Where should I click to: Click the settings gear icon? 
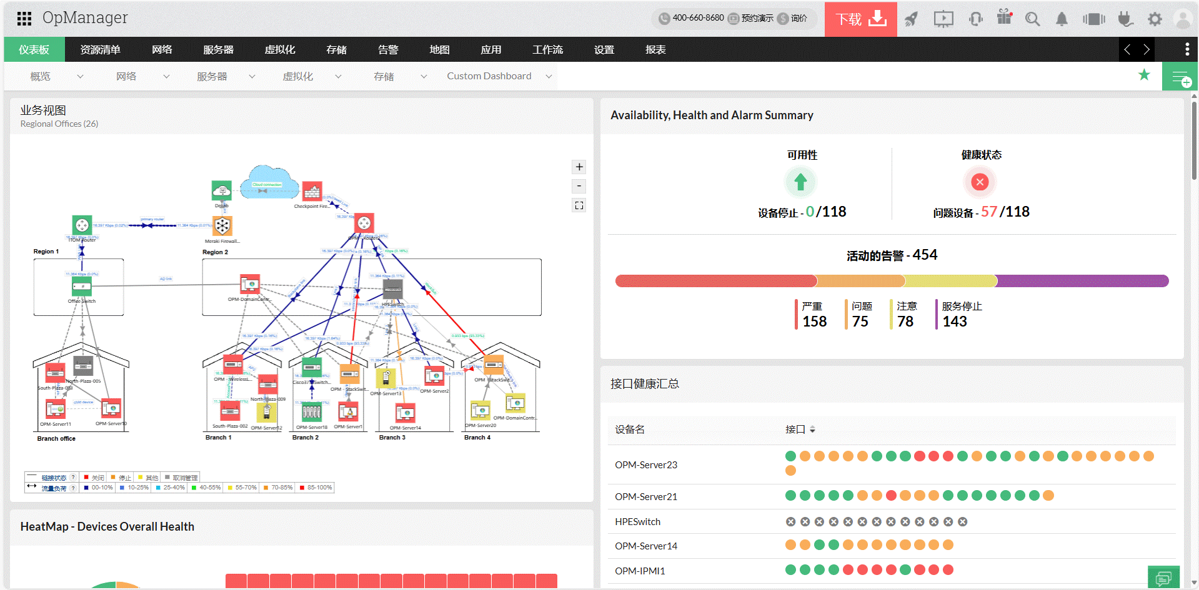pyautogui.click(x=1155, y=19)
